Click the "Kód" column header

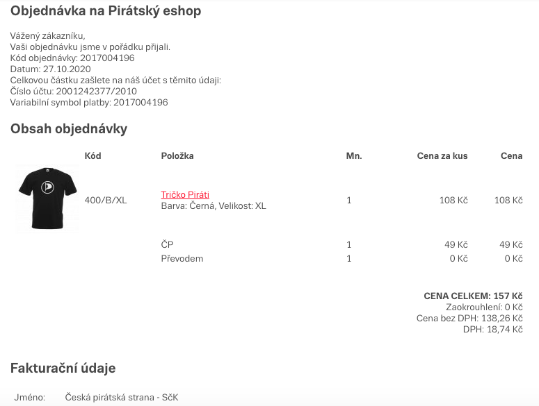[92, 156]
